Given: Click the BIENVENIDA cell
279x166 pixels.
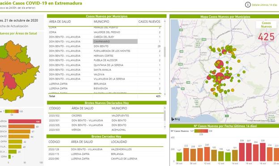Looking at the screenshot, I should [101, 88].
